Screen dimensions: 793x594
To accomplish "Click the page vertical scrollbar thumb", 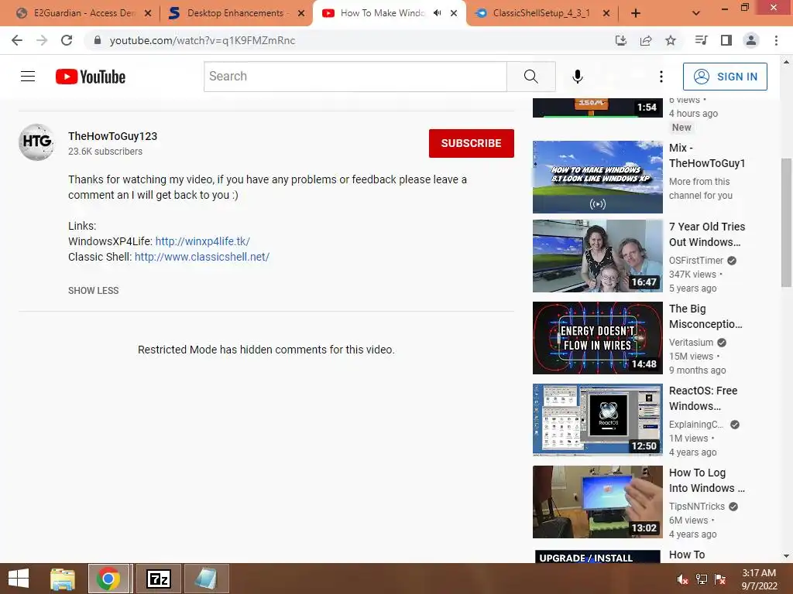I will [786, 222].
